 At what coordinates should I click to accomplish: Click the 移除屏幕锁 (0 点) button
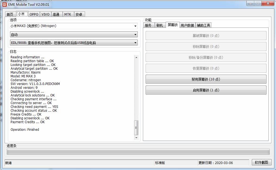(x=206, y=47)
